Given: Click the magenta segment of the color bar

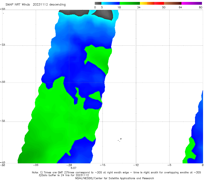Looking at the screenshot, I should (x=192, y=3).
